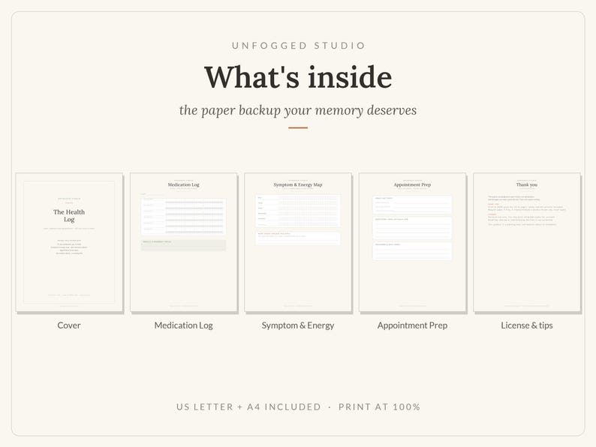Click the shaded notes box on Medication Log
The width and height of the screenshot is (596, 447).
click(x=184, y=245)
